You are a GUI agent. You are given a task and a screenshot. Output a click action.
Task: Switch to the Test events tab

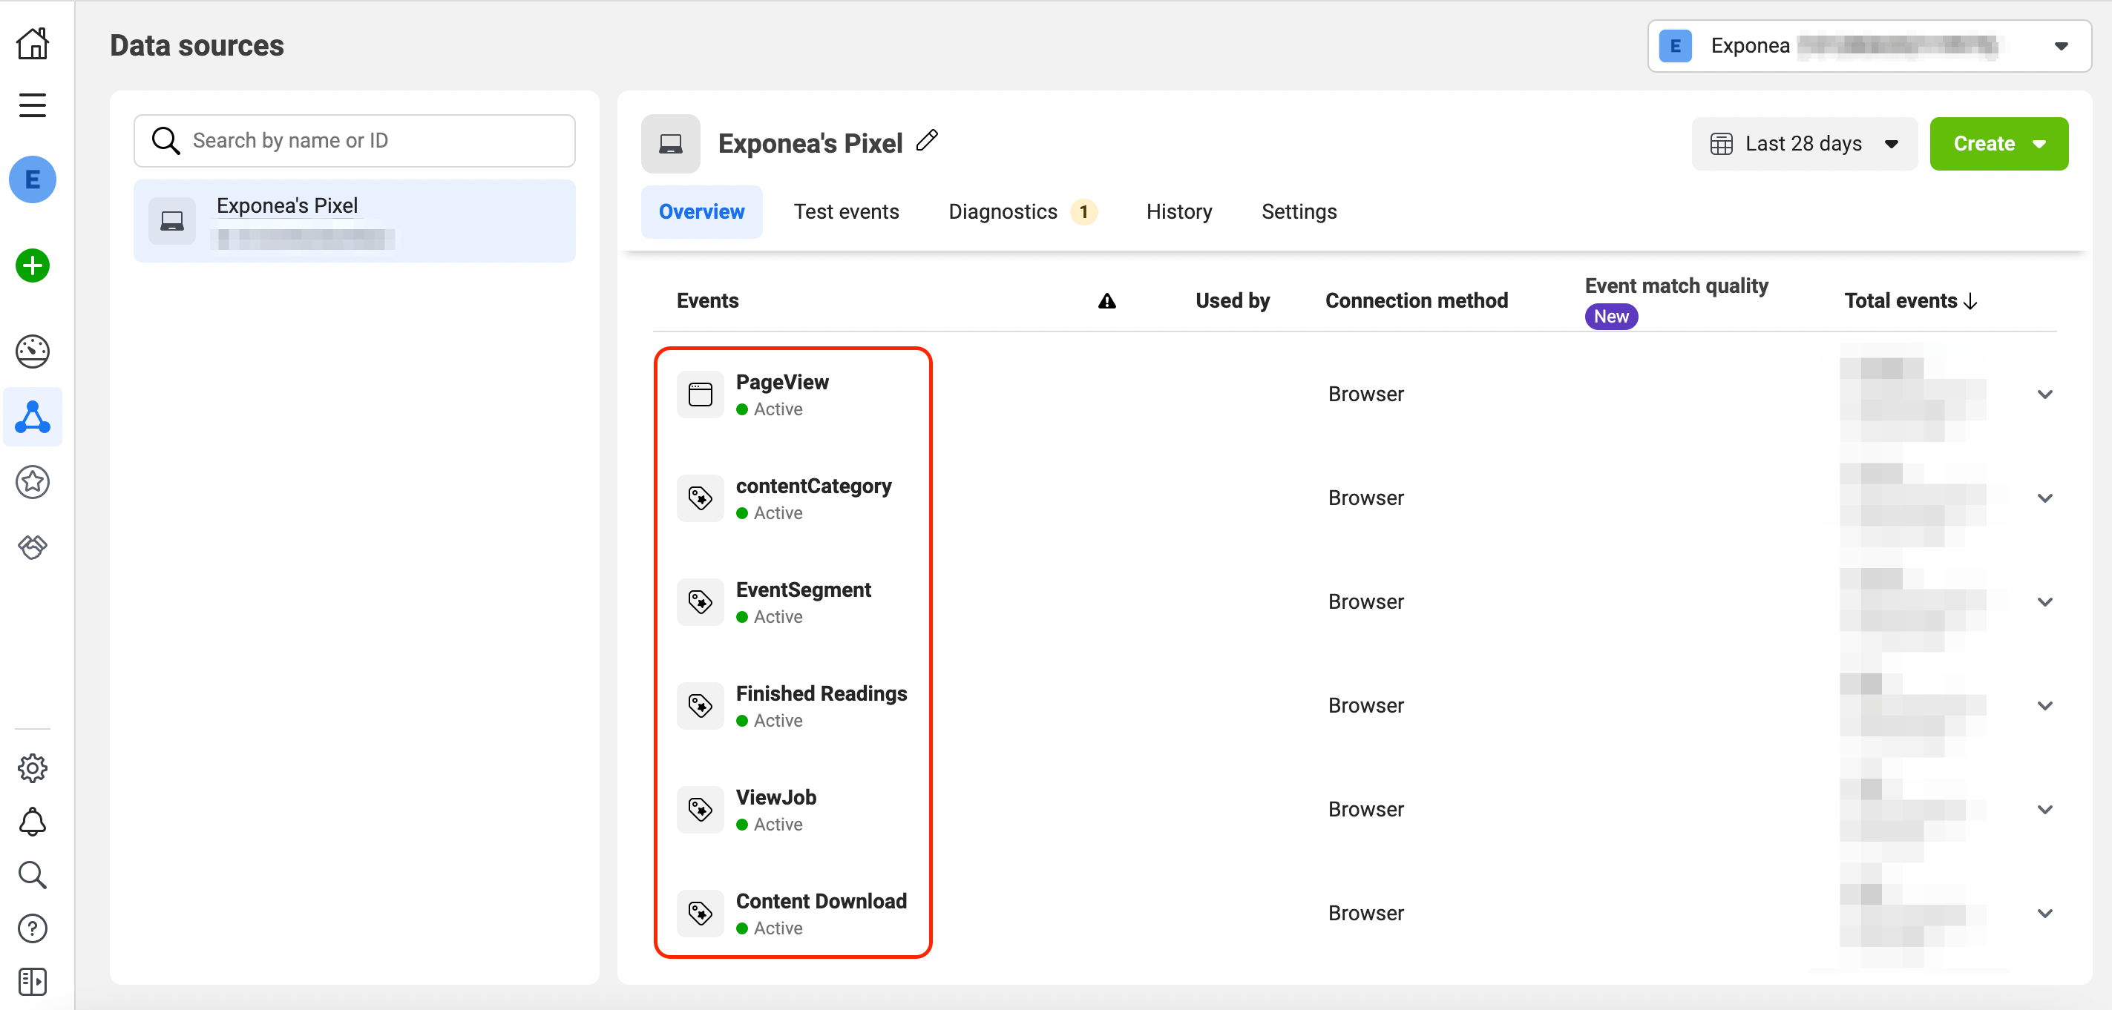click(x=845, y=212)
